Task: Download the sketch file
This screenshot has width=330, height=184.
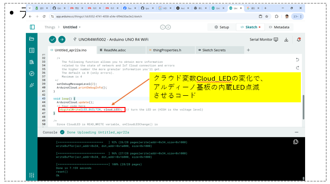Action: [x=286, y=39]
